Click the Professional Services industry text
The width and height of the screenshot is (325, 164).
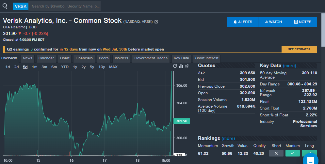pyautogui.click(x=305, y=124)
